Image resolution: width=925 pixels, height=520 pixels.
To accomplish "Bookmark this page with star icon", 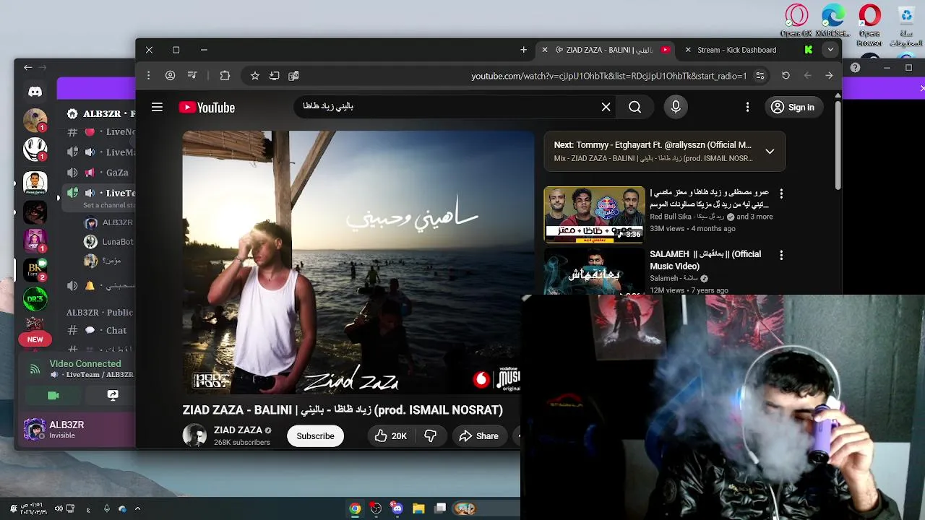I will (254, 76).
